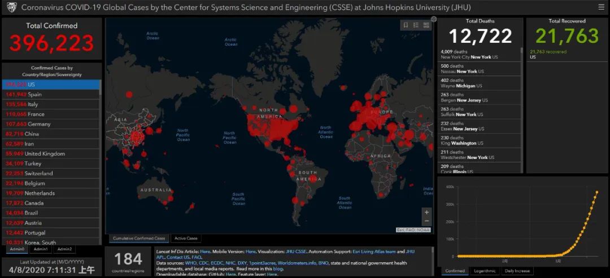610x278 pixels.
Task: Click the King Washington deaths entry
Action: coord(480,140)
